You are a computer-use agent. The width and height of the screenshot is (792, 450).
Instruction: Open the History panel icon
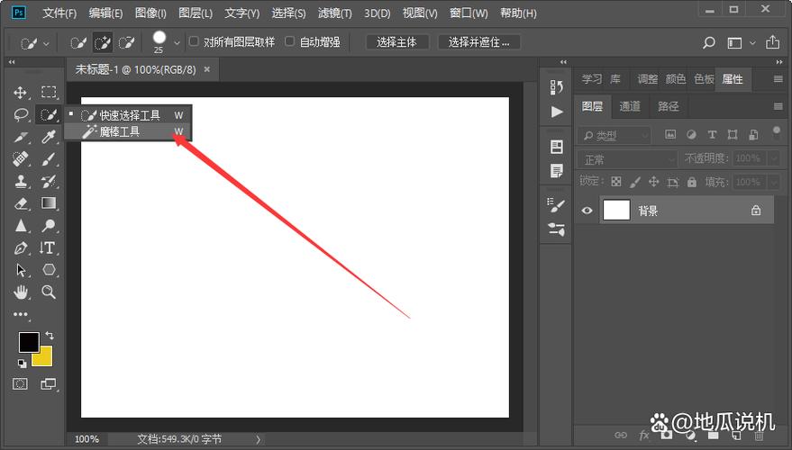(557, 88)
